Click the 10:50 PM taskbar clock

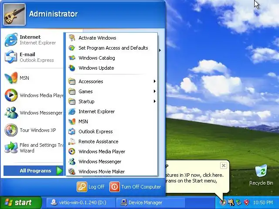263,202
